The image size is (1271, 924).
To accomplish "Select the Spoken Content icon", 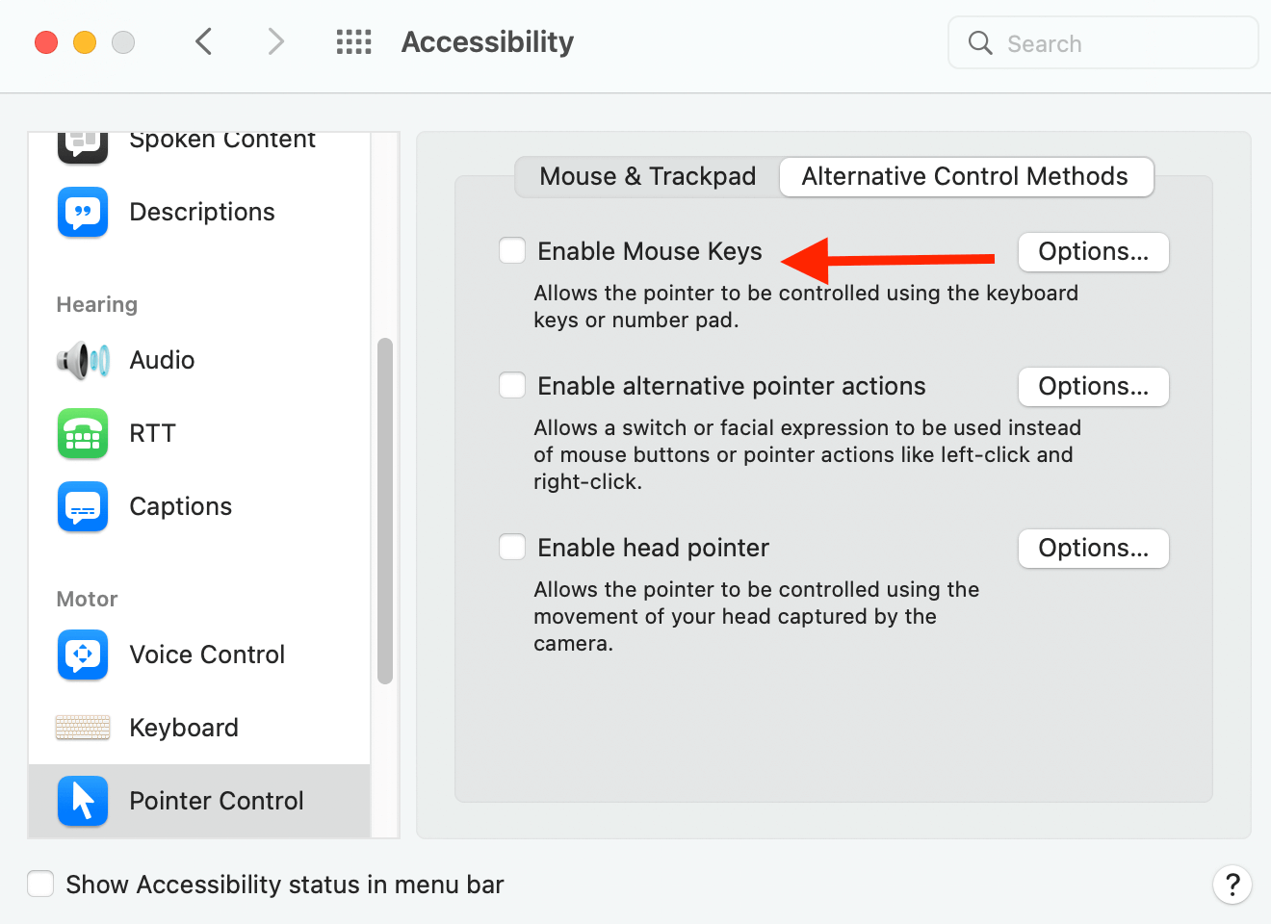I will [83, 142].
